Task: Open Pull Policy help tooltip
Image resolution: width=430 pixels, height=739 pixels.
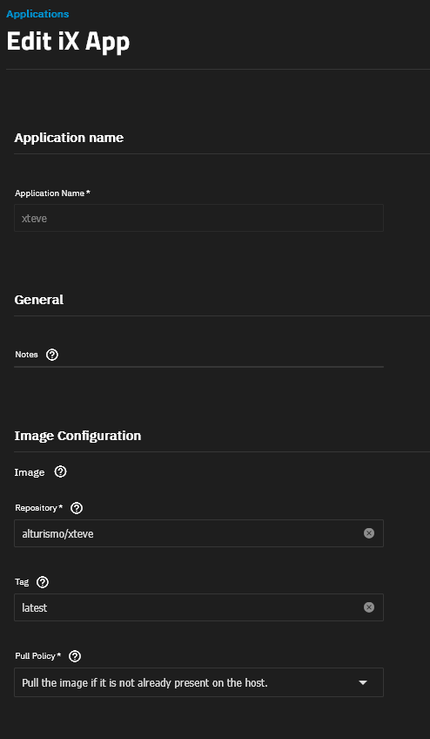Action: tap(75, 656)
